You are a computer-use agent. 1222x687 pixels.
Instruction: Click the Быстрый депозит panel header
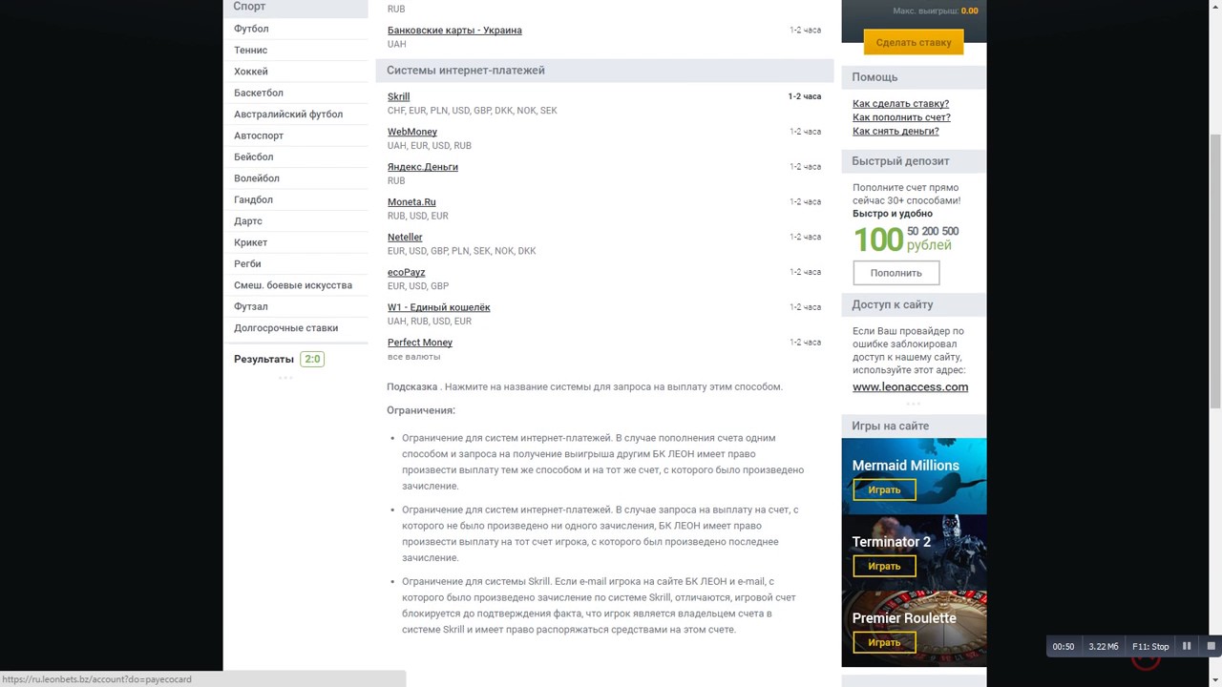914,161
